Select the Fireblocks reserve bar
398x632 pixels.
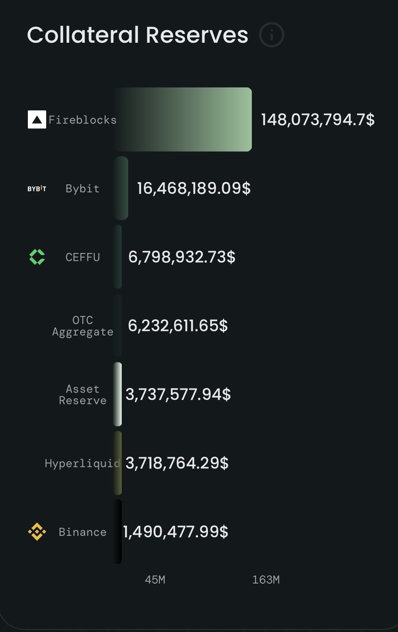pyautogui.click(x=183, y=119)
